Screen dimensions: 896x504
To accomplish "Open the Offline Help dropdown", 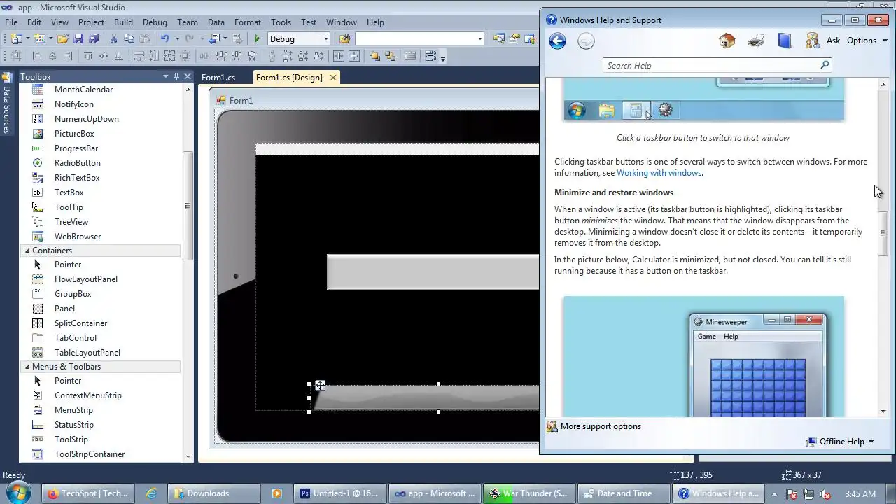I will coord(839,442).
